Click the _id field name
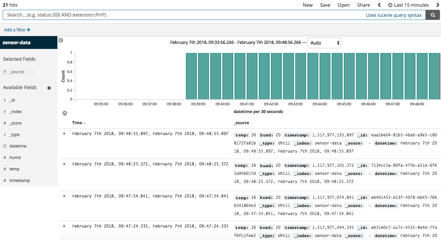 (x=12, y=100)
